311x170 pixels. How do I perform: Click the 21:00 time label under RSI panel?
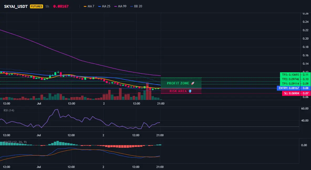pyautogui.click(x=160, y=135)
